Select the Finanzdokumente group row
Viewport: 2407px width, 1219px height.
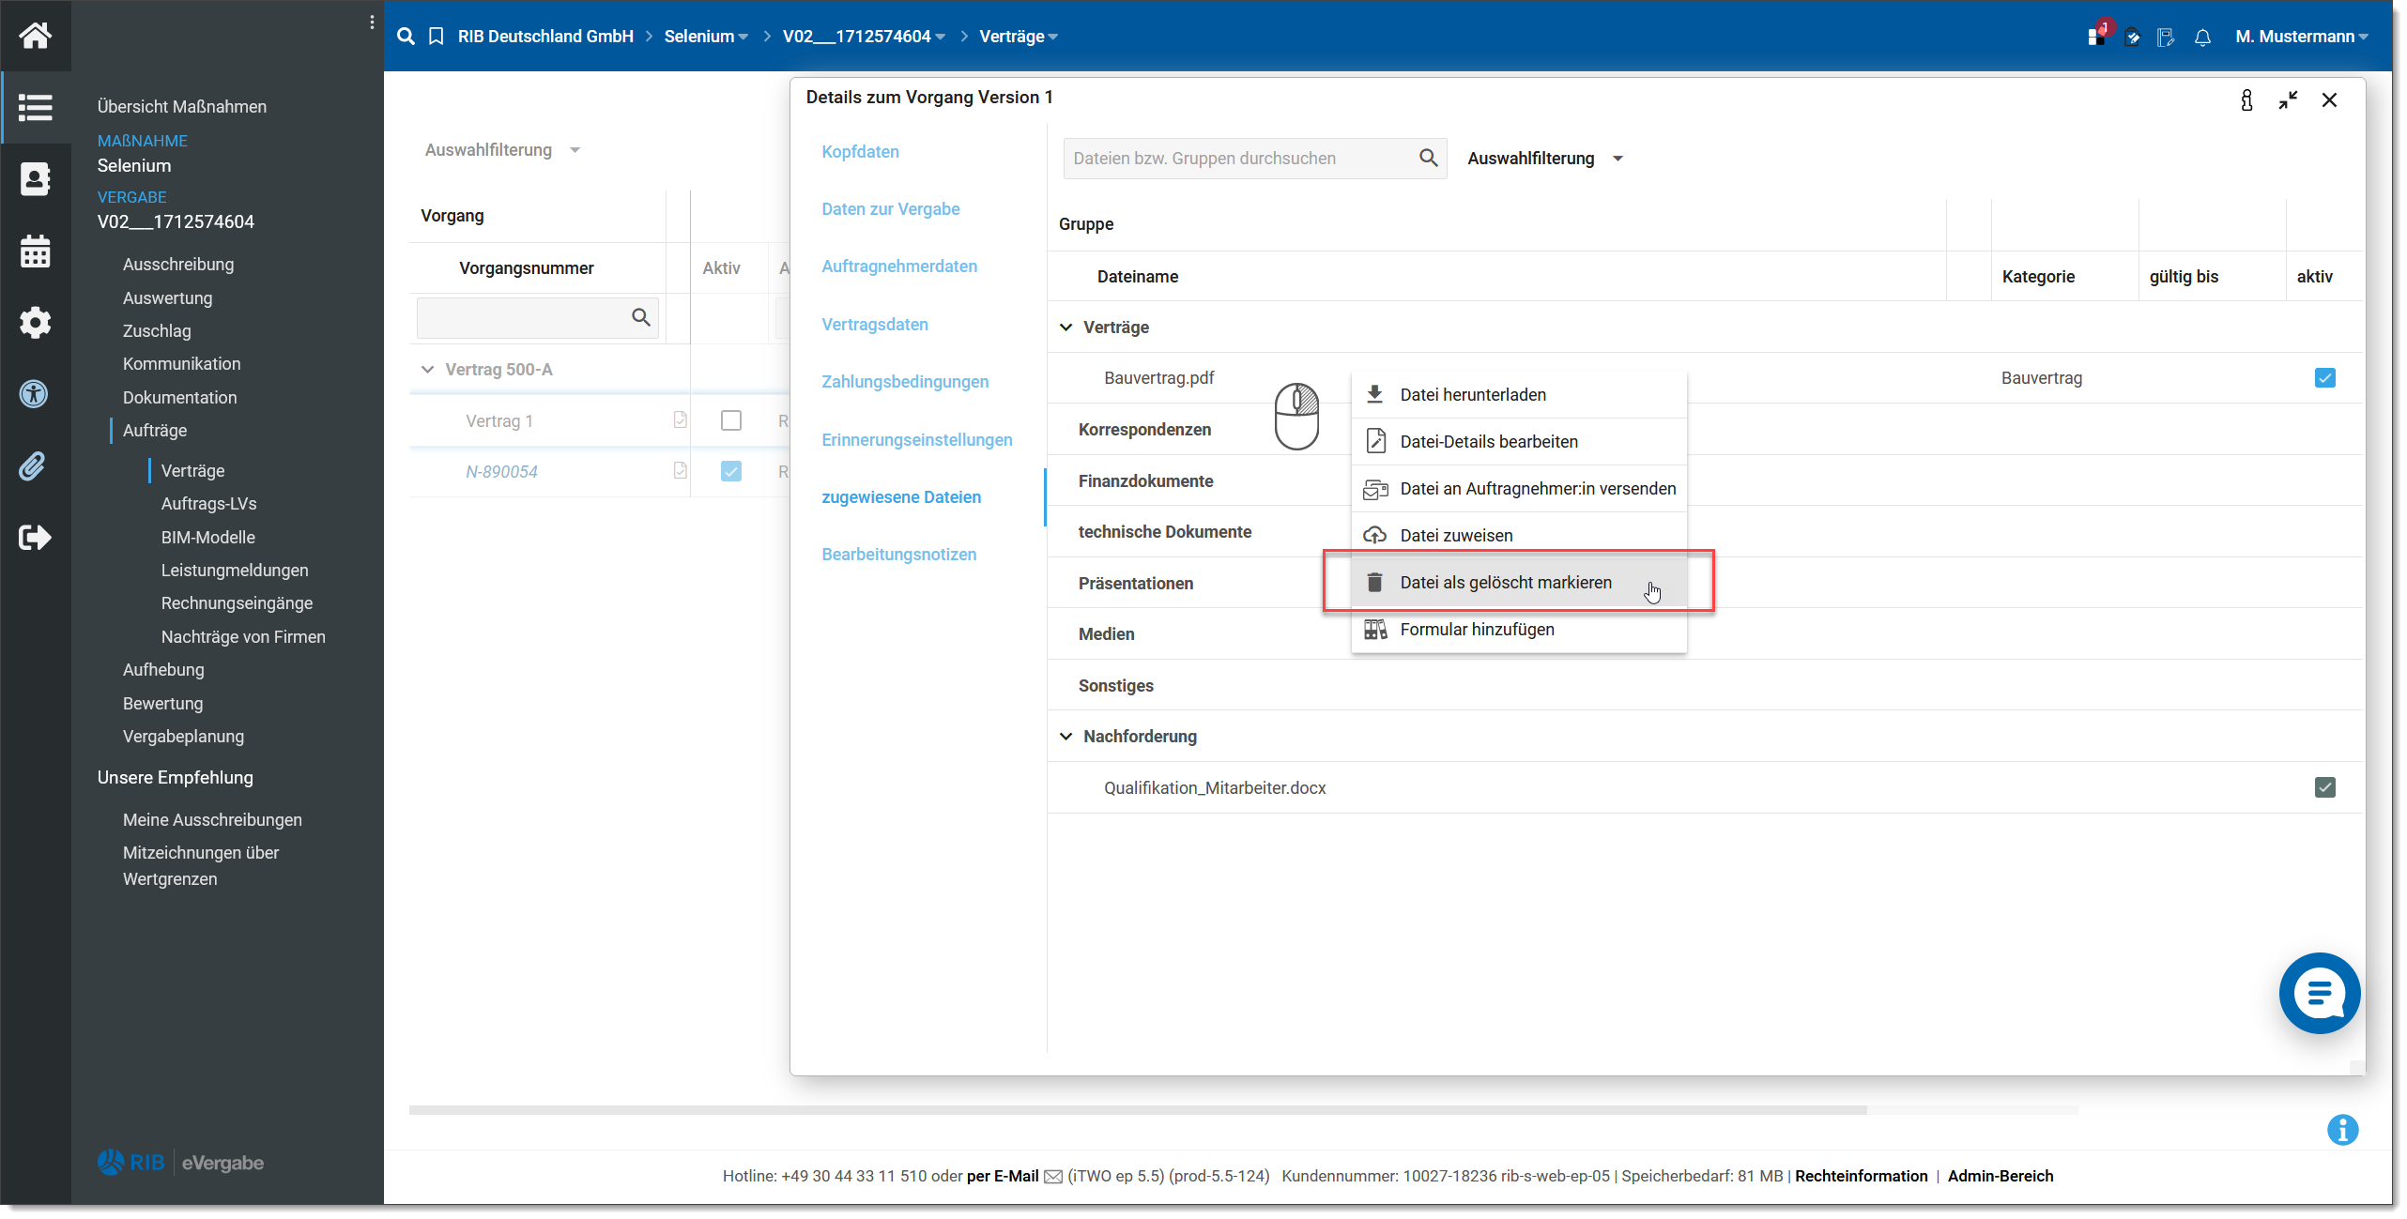[x=1705, y=480]
